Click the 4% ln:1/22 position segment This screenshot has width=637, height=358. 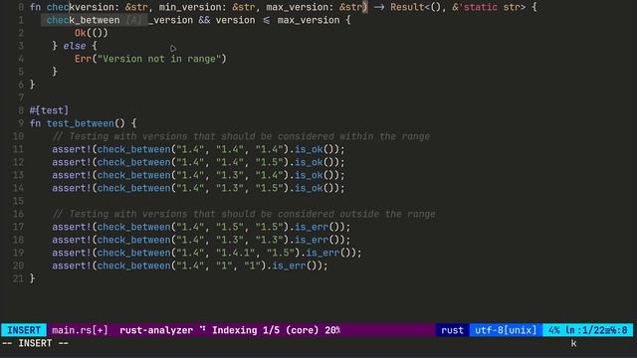587,330
